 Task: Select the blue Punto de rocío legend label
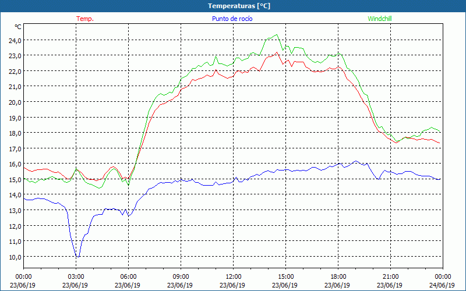232,19
